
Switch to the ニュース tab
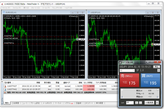(x=25, y=103)
